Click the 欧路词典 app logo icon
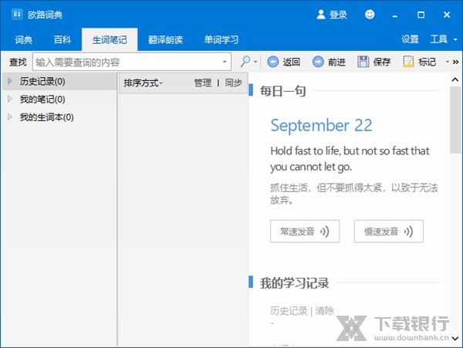Image resolution: width=463 pixels, height=348 pixels. pyautogui.click(x=17, y=14)
